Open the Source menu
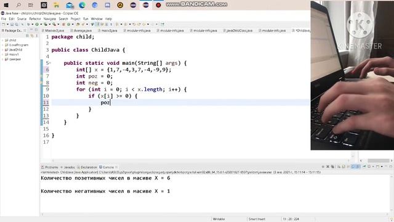Screen dimensions: 394x222 (22, 19)
